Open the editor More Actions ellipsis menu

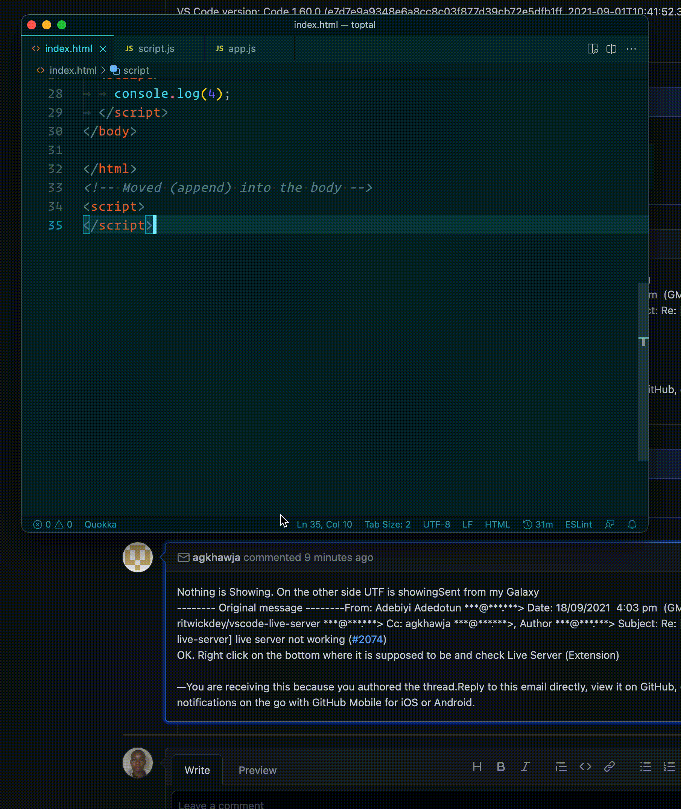631,49
